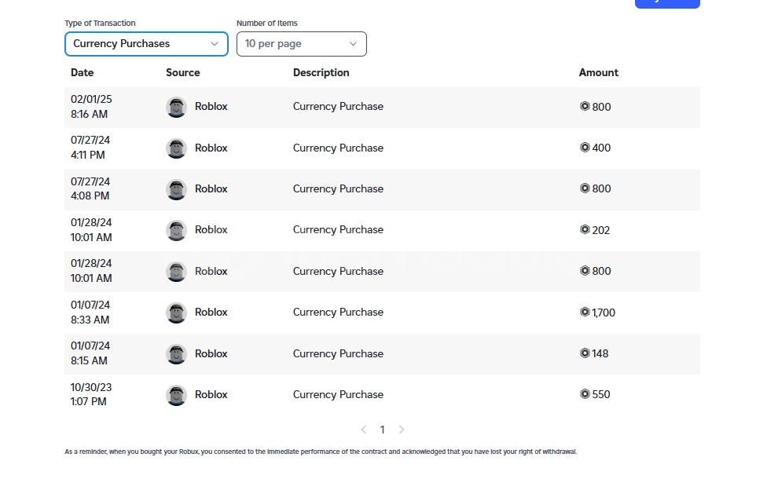767x501 pixels.
Task: Open Roblox source link in 1,700 row
Action: (x=211, y=313)
